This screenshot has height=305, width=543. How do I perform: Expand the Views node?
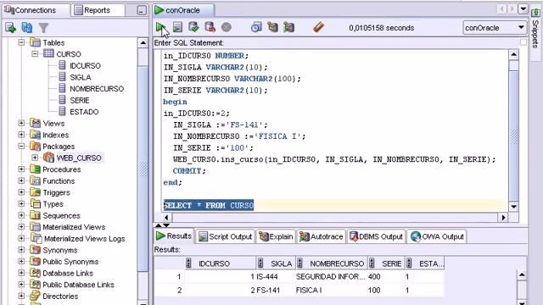point(21,123)
